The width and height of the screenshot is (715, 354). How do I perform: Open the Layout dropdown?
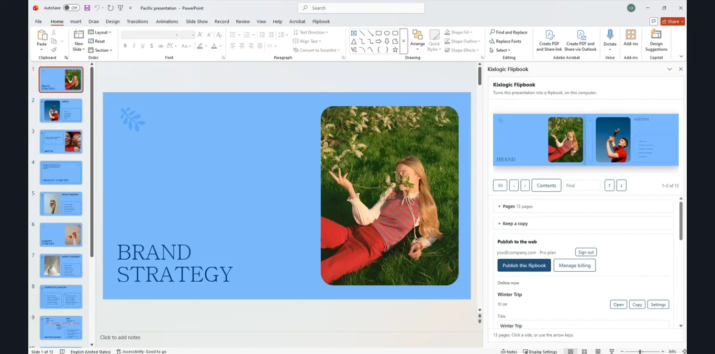pyautogui.click(x=99, y=32)
